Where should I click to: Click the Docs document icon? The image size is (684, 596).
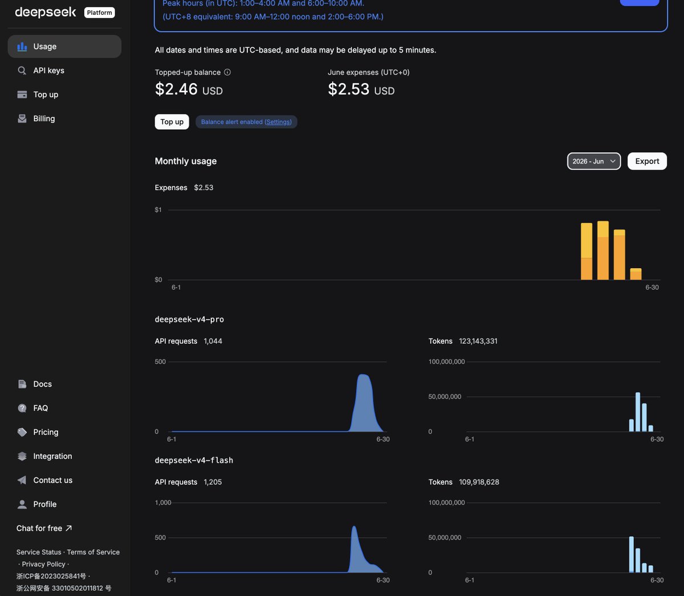pos(22,384)
